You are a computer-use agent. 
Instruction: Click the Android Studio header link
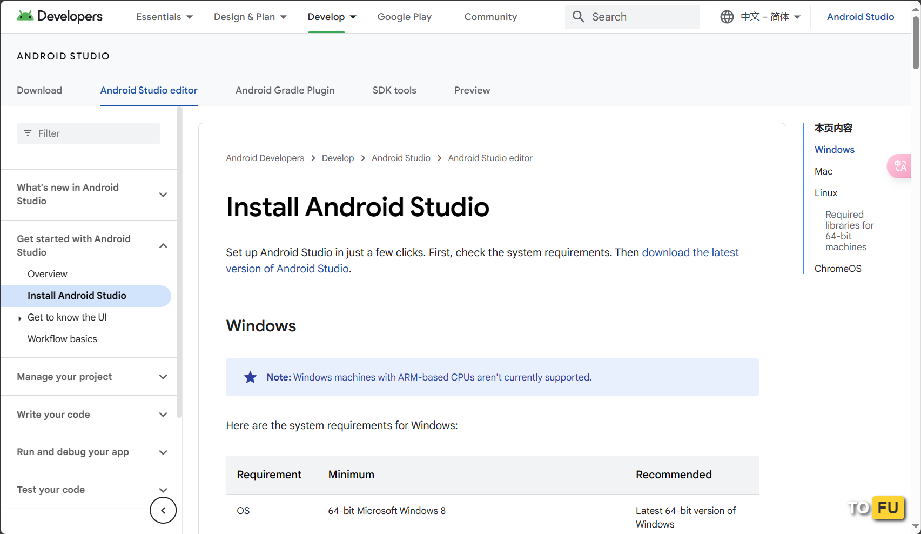click(861, 17)
